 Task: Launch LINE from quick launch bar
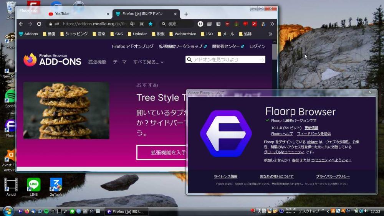(72, 211)
